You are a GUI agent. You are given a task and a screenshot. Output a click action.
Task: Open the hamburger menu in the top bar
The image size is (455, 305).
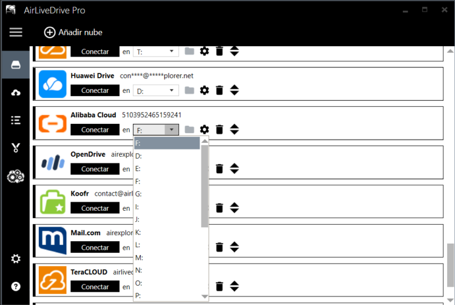pyautogui.click(x=16, y=32)
